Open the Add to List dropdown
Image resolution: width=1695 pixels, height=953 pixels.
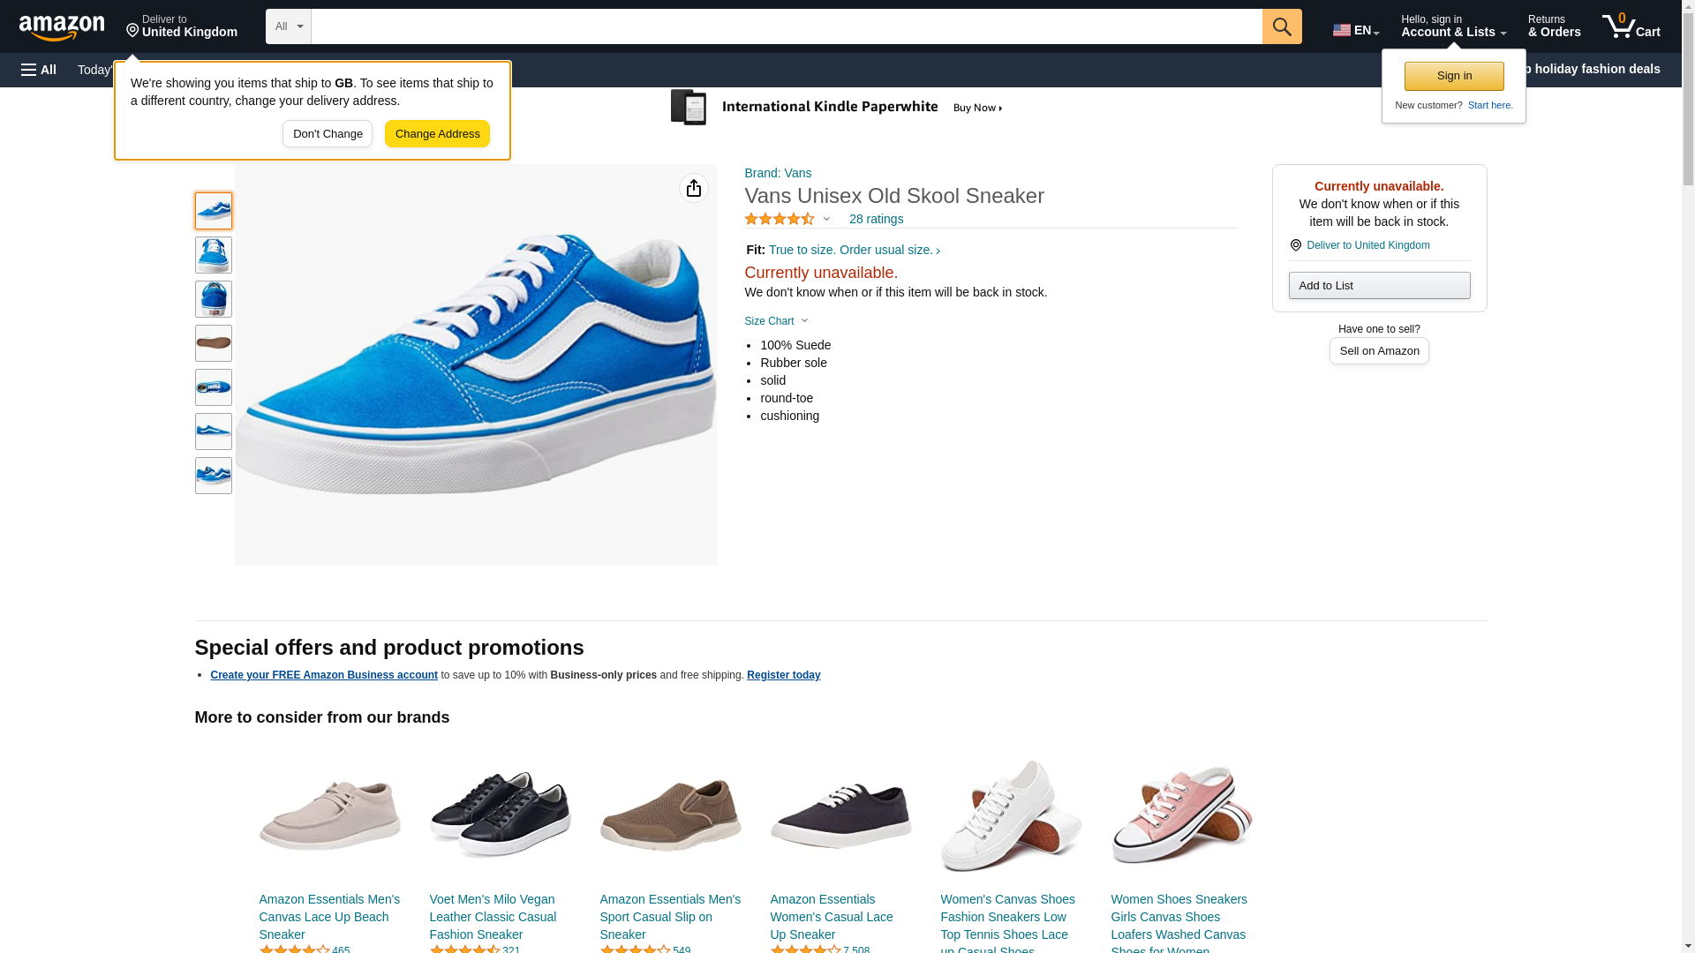1378,285
